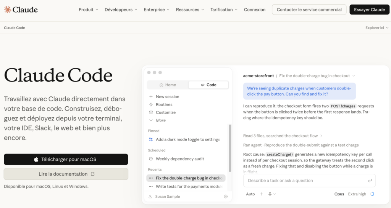
Task: Click the Customize box icon
Action: (151, 112)
